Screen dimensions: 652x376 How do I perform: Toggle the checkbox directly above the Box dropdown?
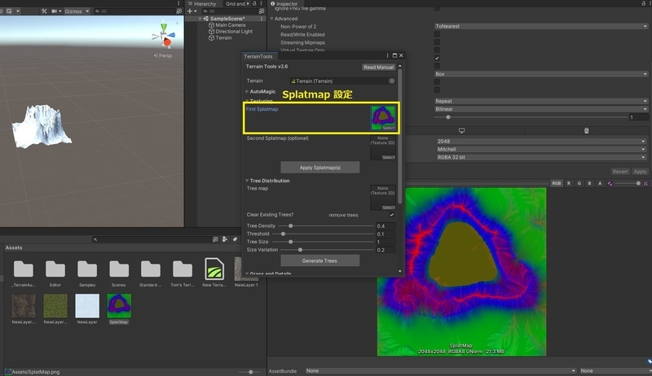[x=437, y=66]
